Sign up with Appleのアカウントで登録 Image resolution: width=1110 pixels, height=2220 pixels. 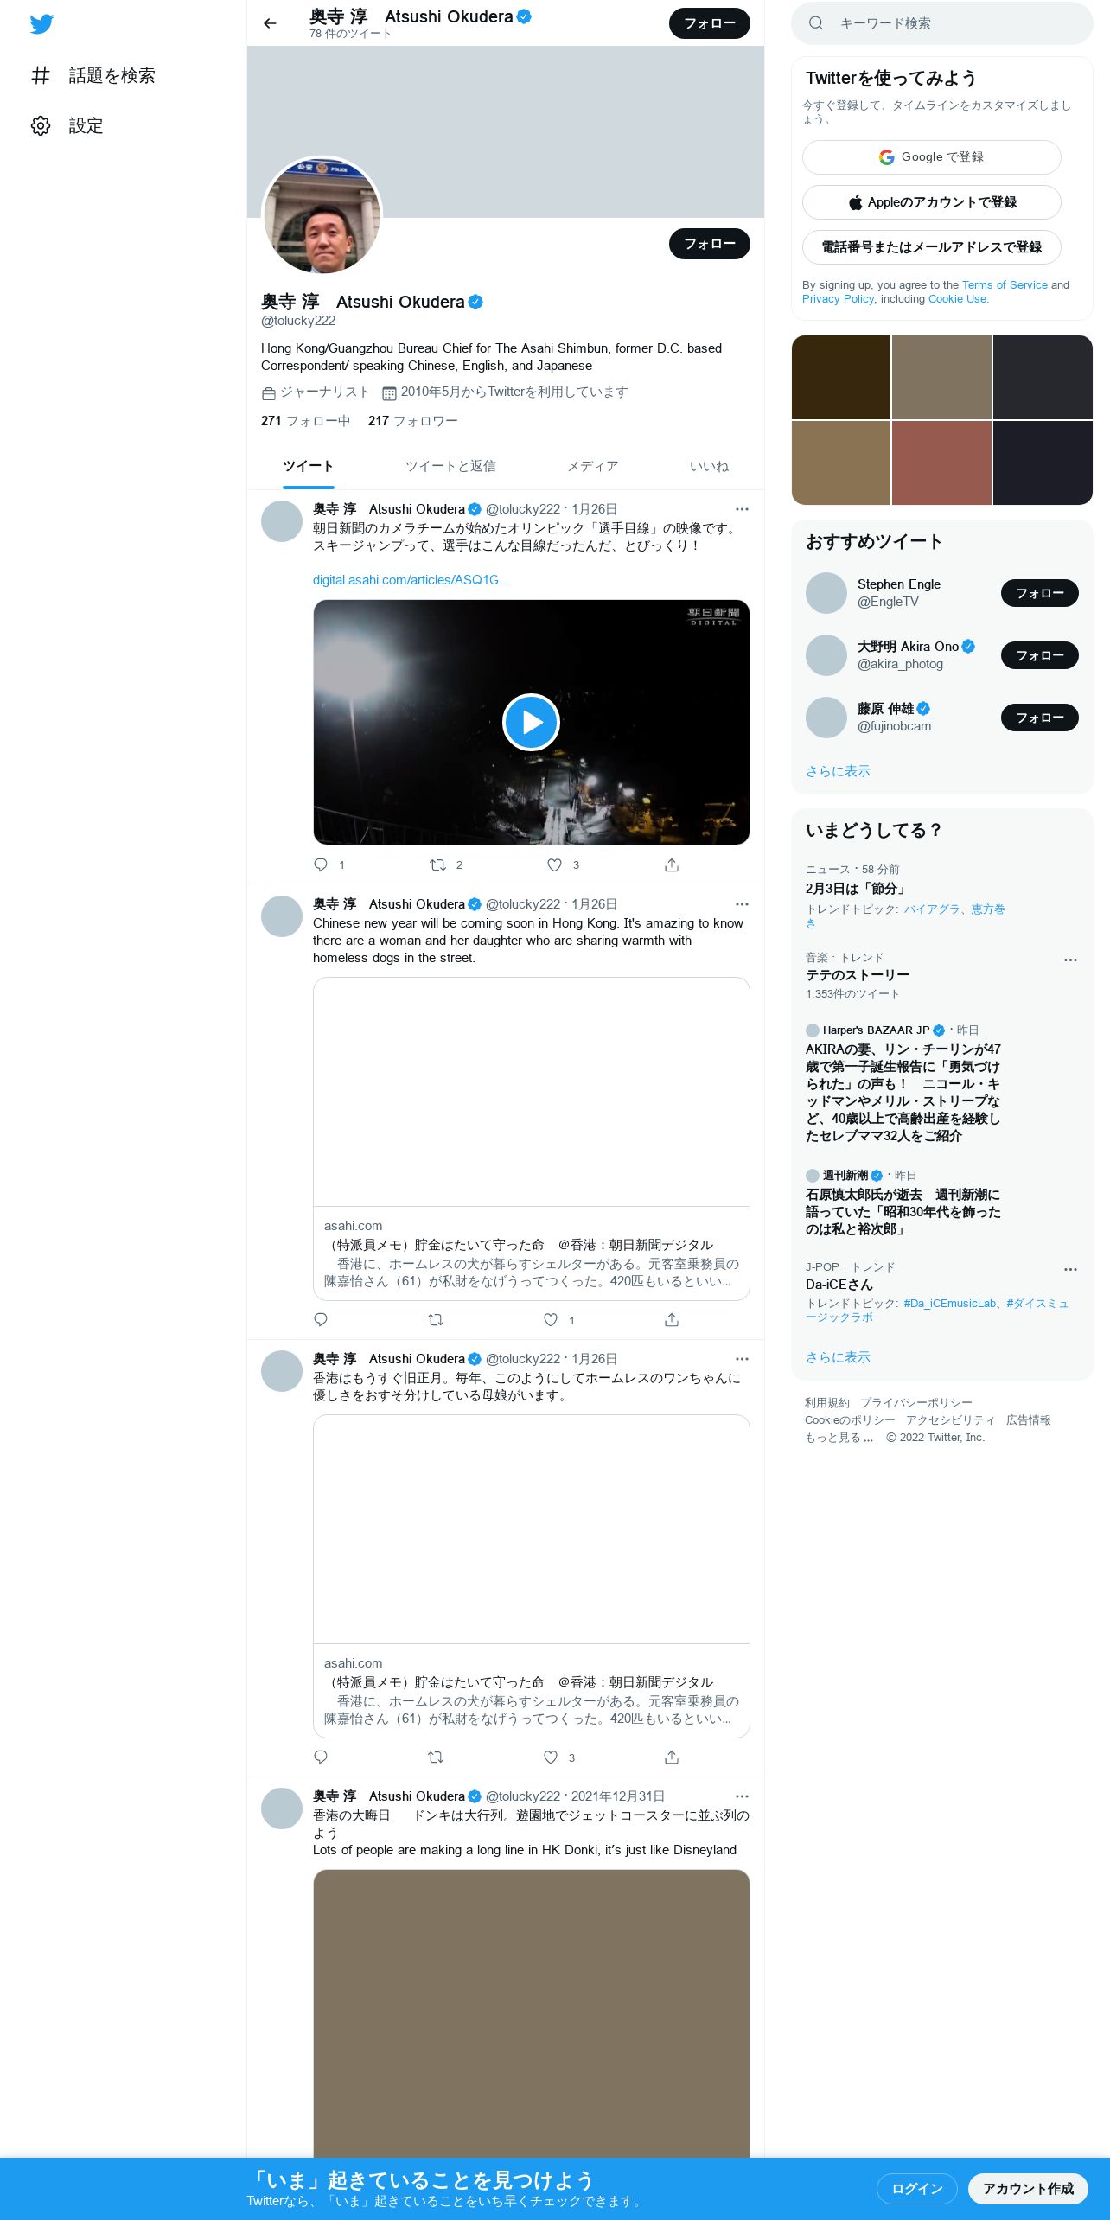click(931, 202)
